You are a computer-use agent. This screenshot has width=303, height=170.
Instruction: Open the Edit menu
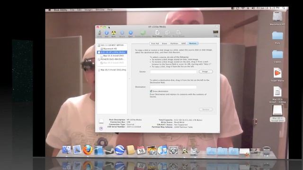(x=79, y=10)
